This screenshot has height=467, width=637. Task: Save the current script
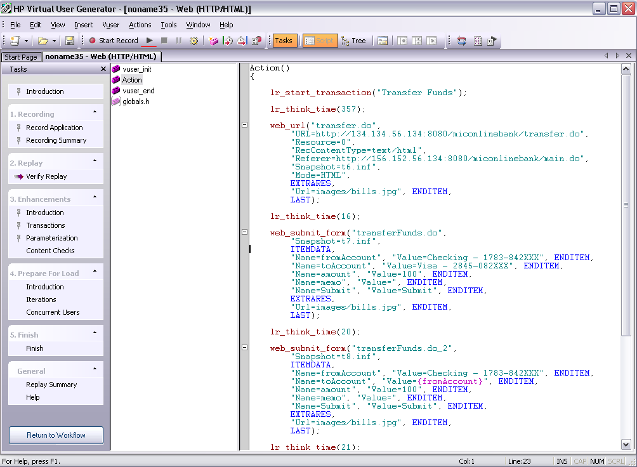click(x=69, y=39)
